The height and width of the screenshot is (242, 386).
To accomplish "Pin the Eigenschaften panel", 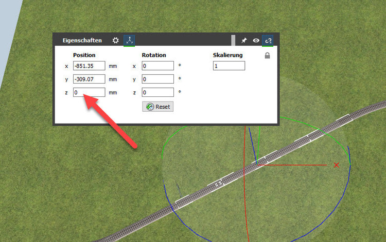I will click(244, 40).
